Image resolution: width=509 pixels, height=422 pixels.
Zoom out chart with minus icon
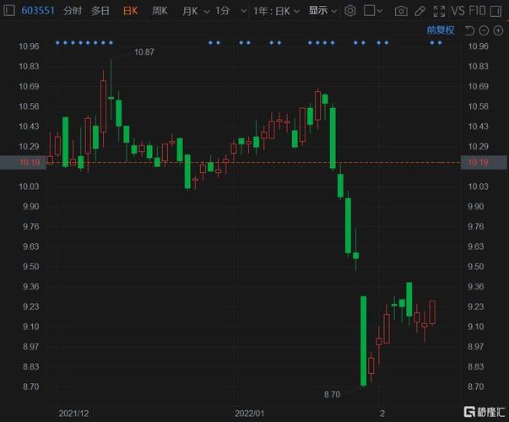point(484,31)
